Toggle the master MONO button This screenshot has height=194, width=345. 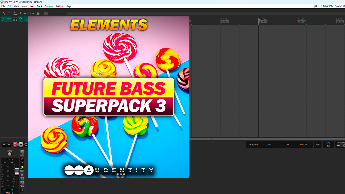pos(22,152)
